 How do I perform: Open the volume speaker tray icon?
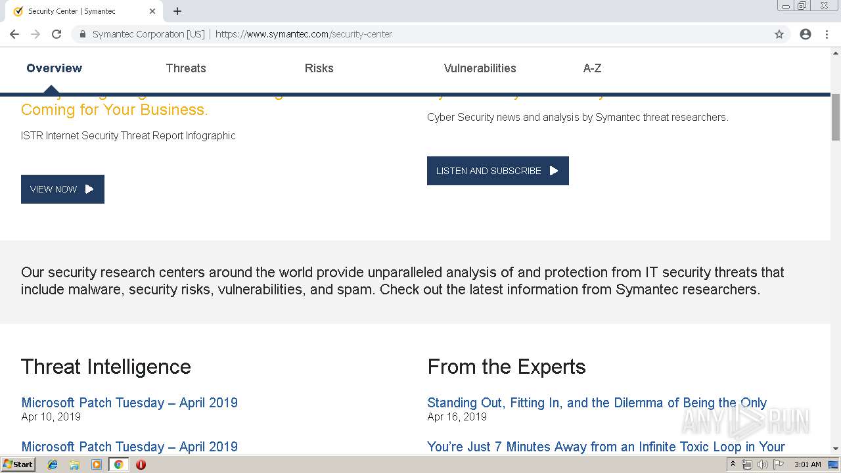coord(762,464)
